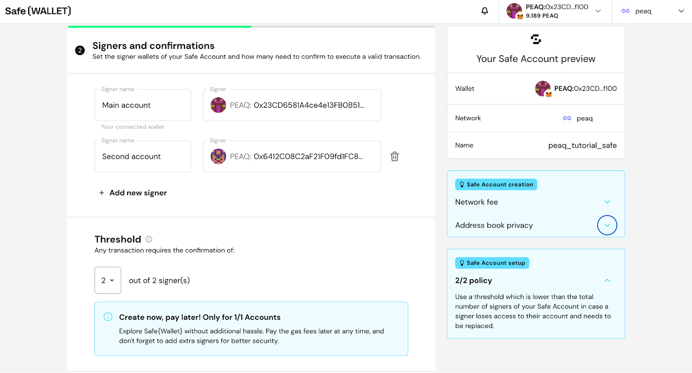Screen dimensions: 692x373
Task: Click the Safe Account setup tag
Action: [x=492, y=263]
